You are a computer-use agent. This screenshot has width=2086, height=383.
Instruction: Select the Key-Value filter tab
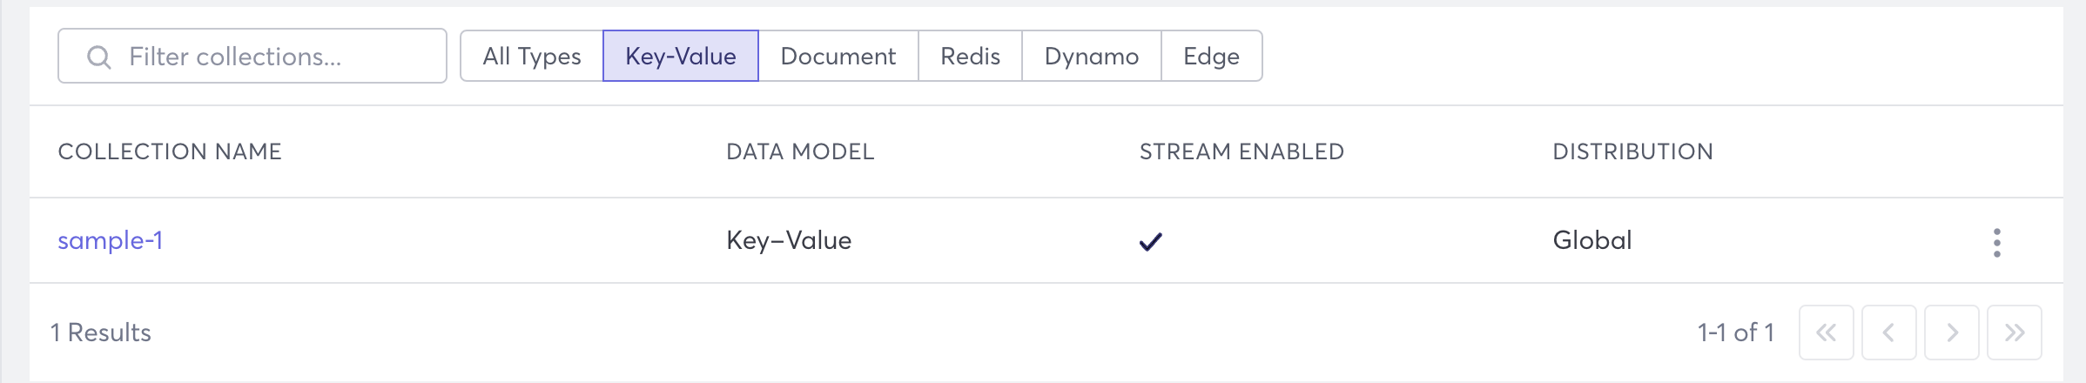click(x=680, y=57)
